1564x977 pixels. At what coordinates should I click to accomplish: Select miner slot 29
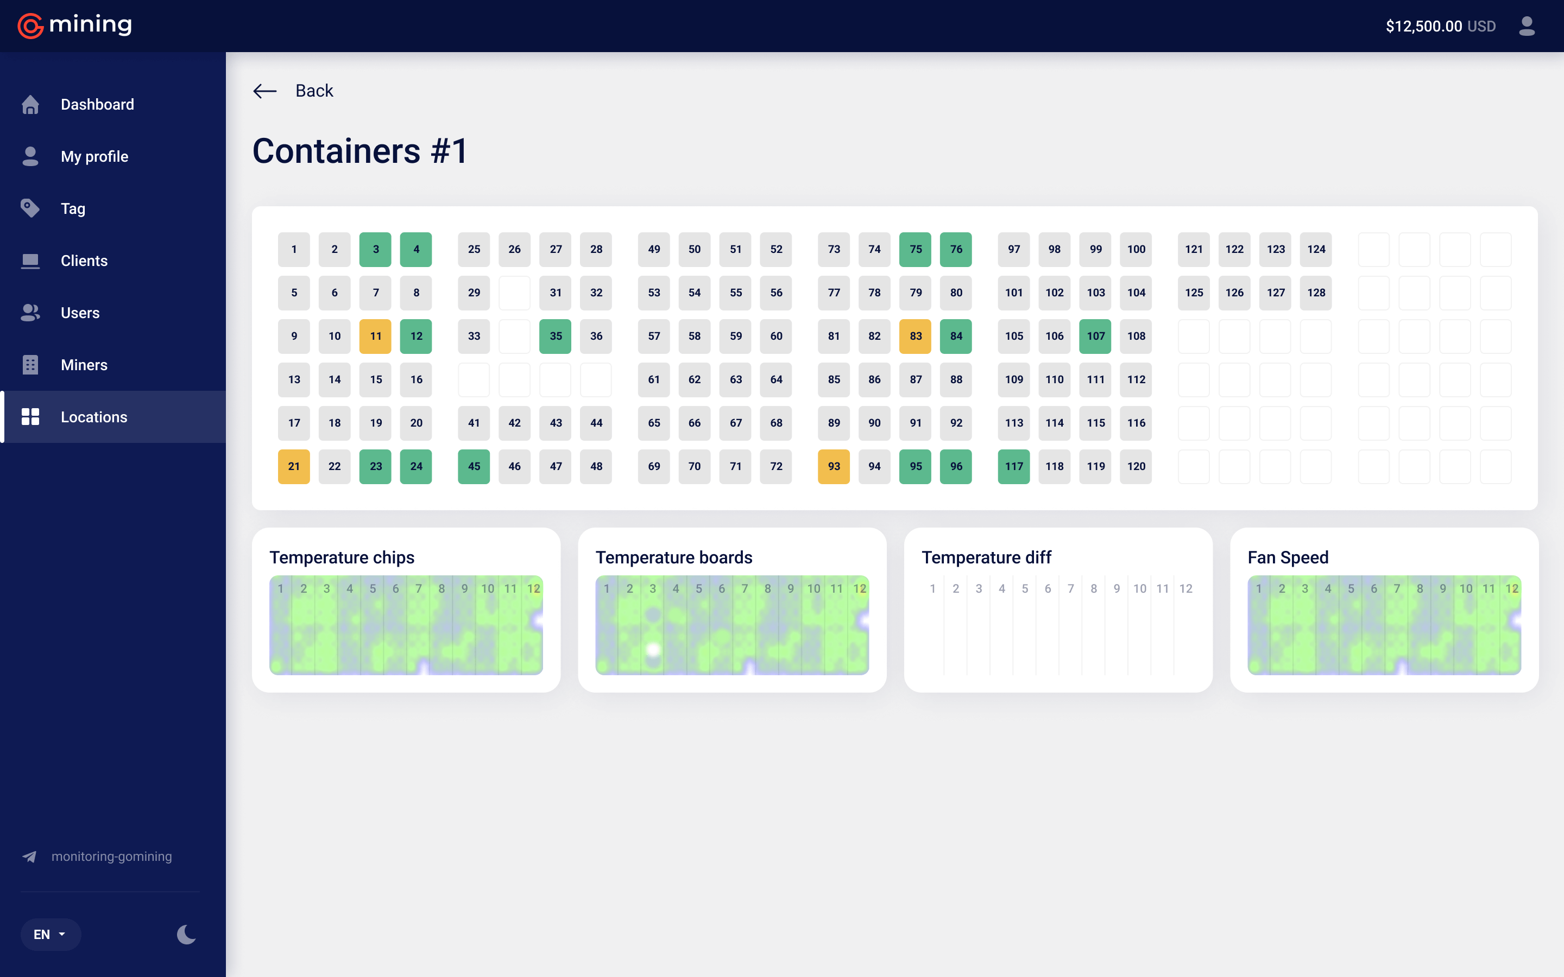point(474,293)
